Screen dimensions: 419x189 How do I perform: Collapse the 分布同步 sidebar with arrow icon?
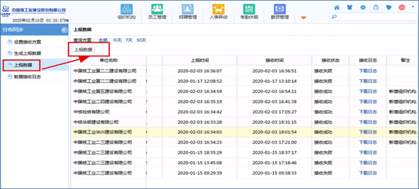click(65, 30)
